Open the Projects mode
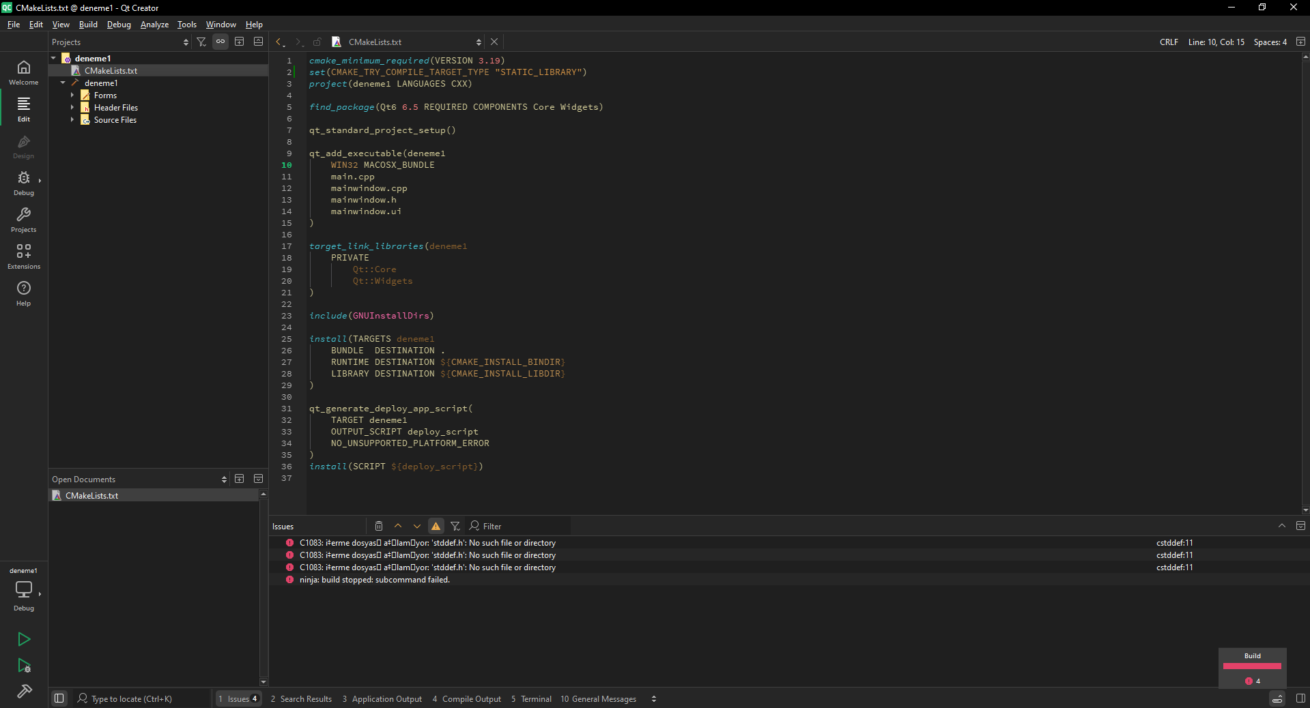1310x708 pixels. point(24,220)
